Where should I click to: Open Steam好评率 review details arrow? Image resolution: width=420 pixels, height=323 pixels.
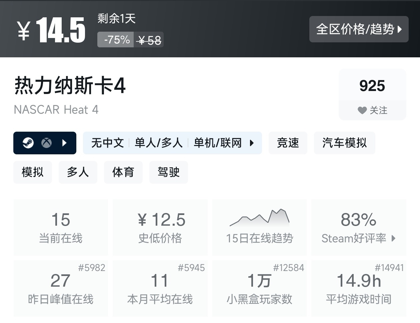pyautogui.click(x=394, y=238)
